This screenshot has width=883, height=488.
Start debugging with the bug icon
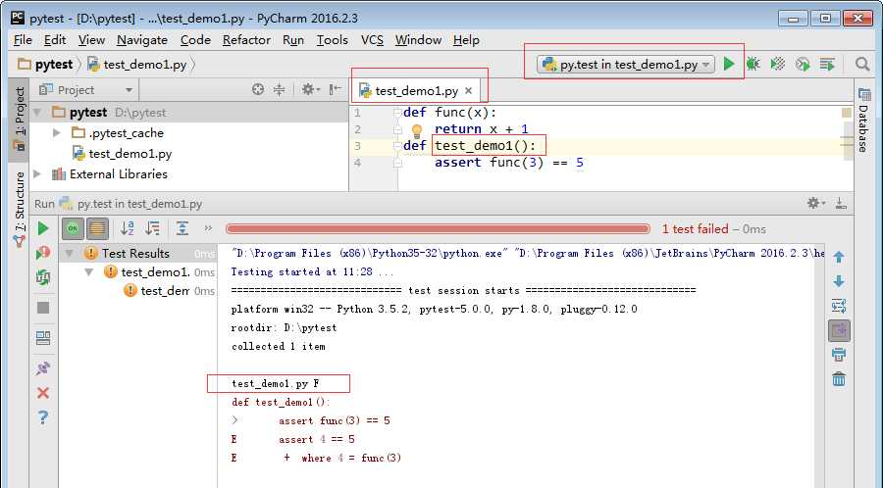753,64
